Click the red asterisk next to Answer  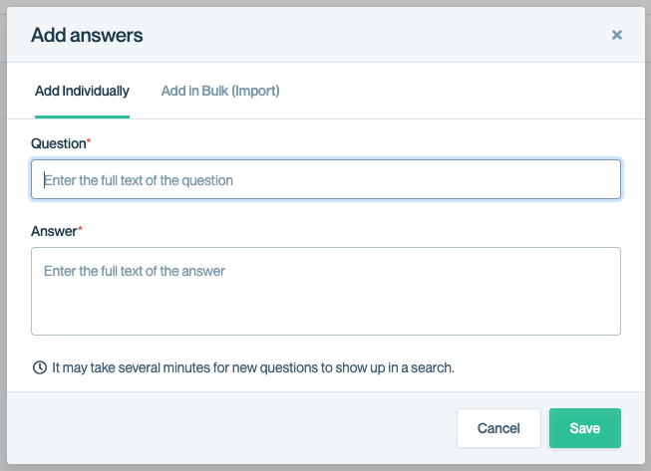81,230
